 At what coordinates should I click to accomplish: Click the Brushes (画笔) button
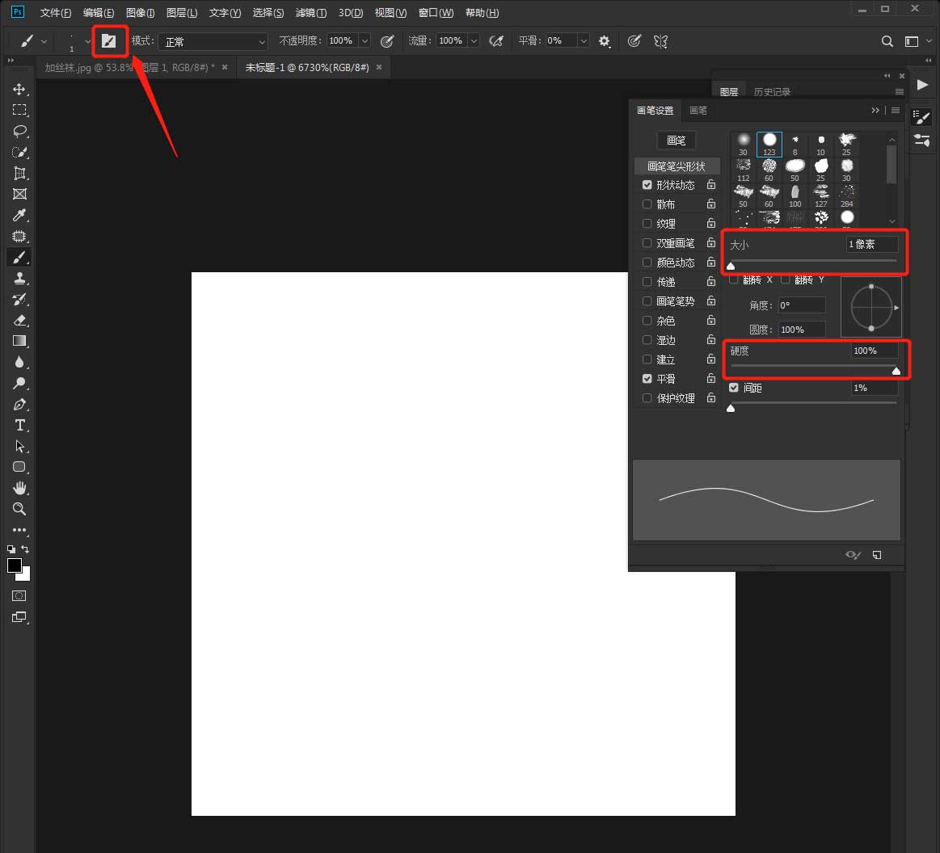pos(677,141)
